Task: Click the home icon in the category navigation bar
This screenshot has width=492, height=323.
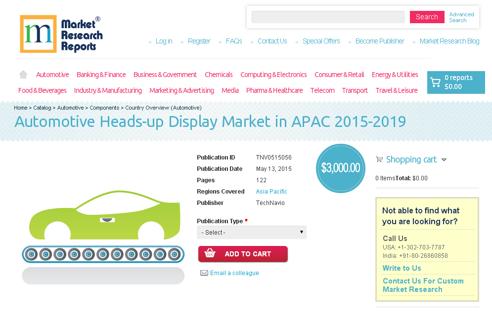Action: coord(23,74)
